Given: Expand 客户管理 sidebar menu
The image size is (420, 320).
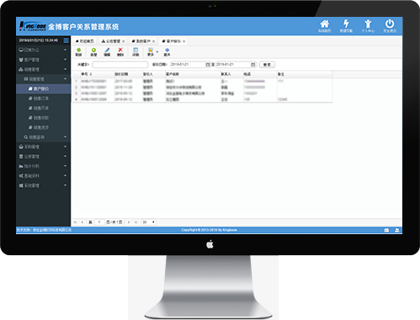Looking at the screenshot, I should 43,60.
